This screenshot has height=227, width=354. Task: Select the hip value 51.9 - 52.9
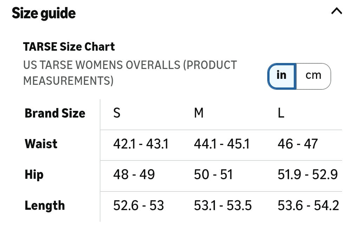[x=308, y=175]
